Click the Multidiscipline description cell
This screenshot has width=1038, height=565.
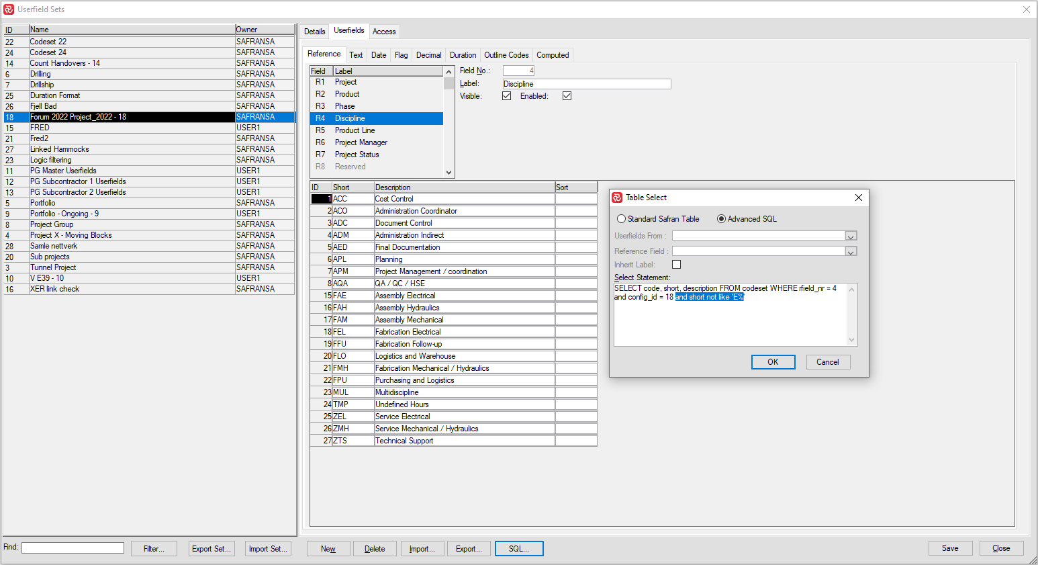point(464,392)
